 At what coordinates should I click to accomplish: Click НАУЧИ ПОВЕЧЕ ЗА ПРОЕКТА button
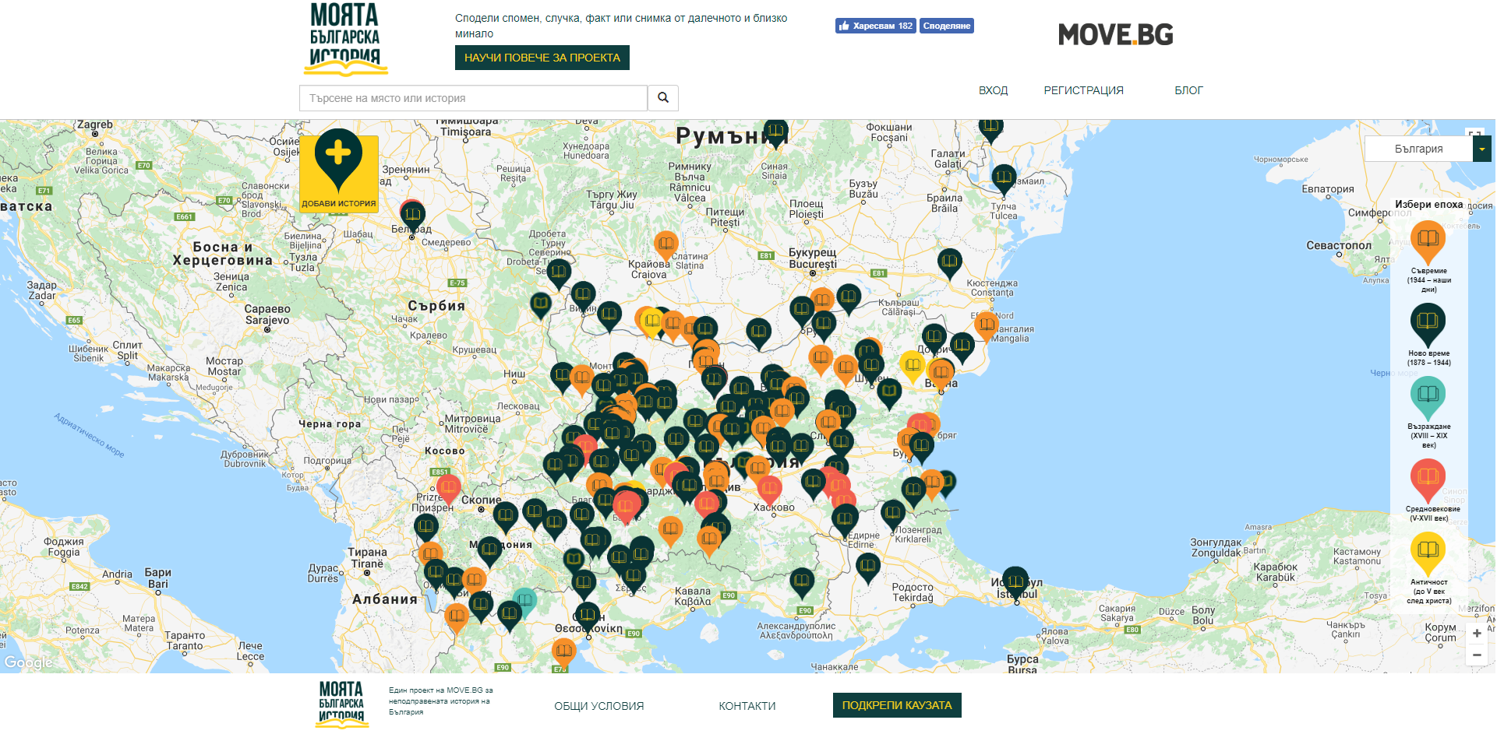click(x=542, y=58)
